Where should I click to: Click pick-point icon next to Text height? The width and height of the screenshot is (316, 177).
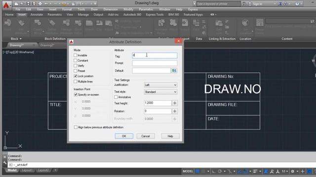pos(175,103)
